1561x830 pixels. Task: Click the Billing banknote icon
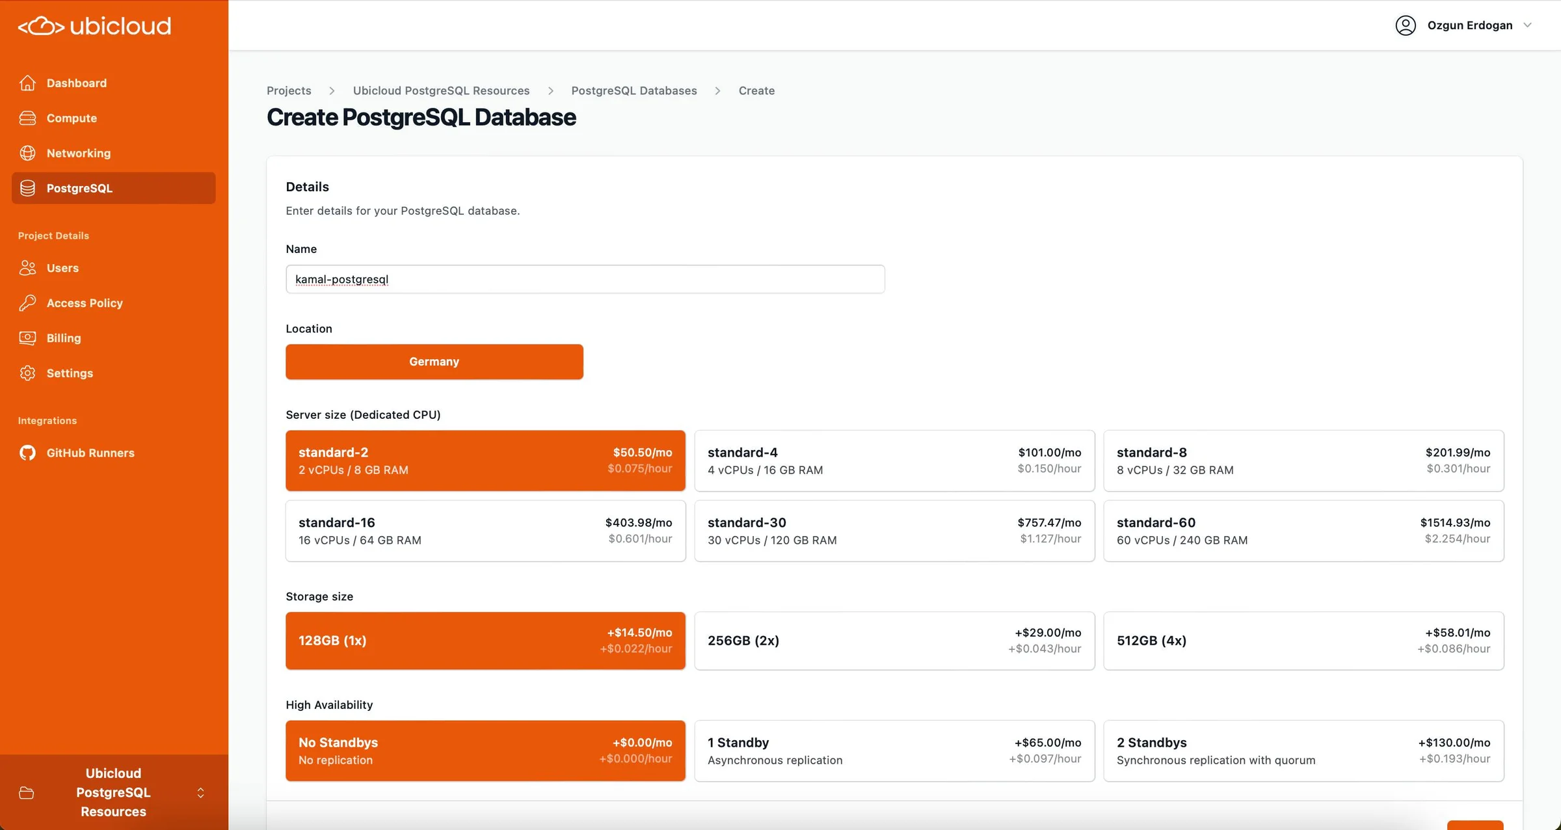27,338
